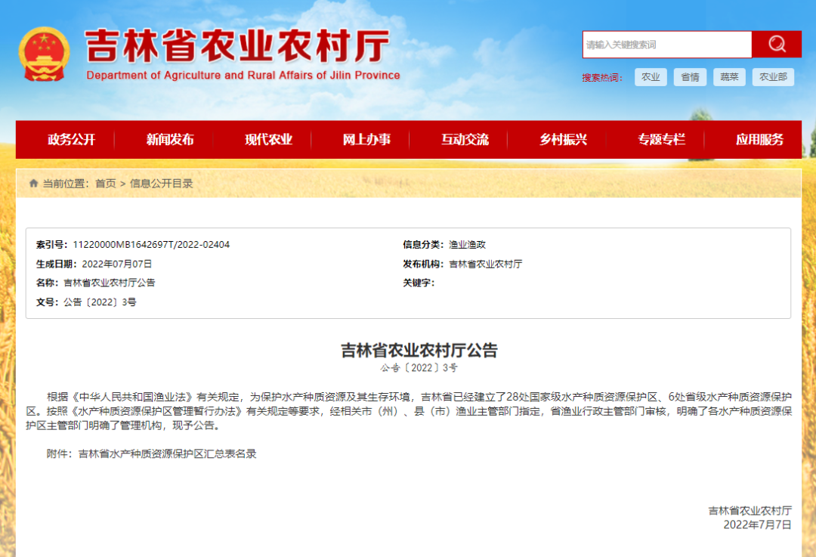This screenshot has height=557, width=816.
Task: Select the hot search tag 省情
Action: [690, 76]
